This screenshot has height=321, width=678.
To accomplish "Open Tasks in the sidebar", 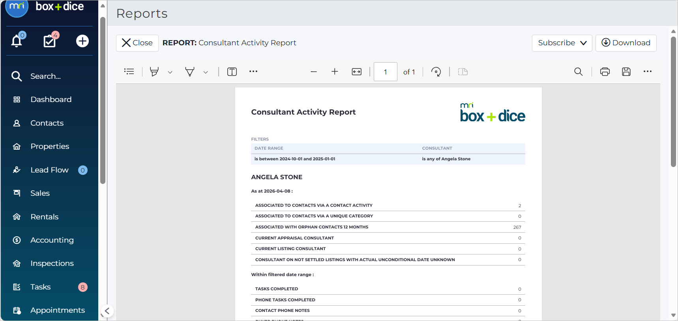I will coord(40,287).
